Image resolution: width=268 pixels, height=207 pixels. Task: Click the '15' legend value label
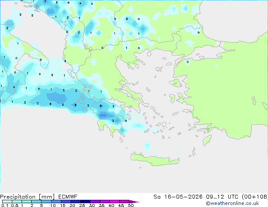63,205
